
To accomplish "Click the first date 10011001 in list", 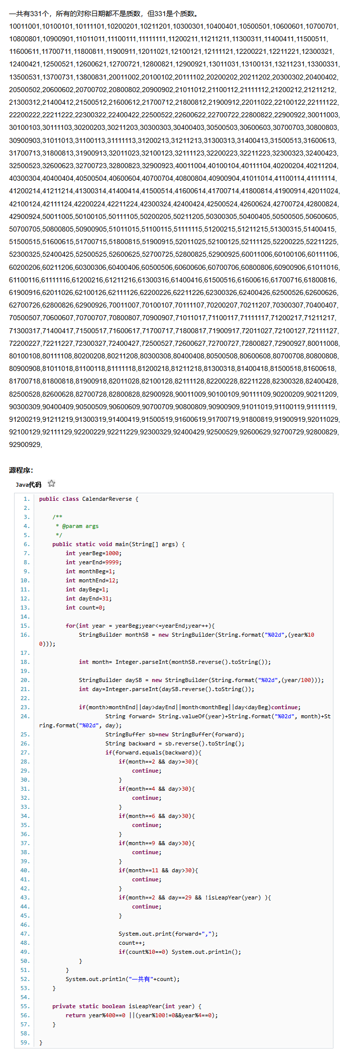I will point(25,26).
